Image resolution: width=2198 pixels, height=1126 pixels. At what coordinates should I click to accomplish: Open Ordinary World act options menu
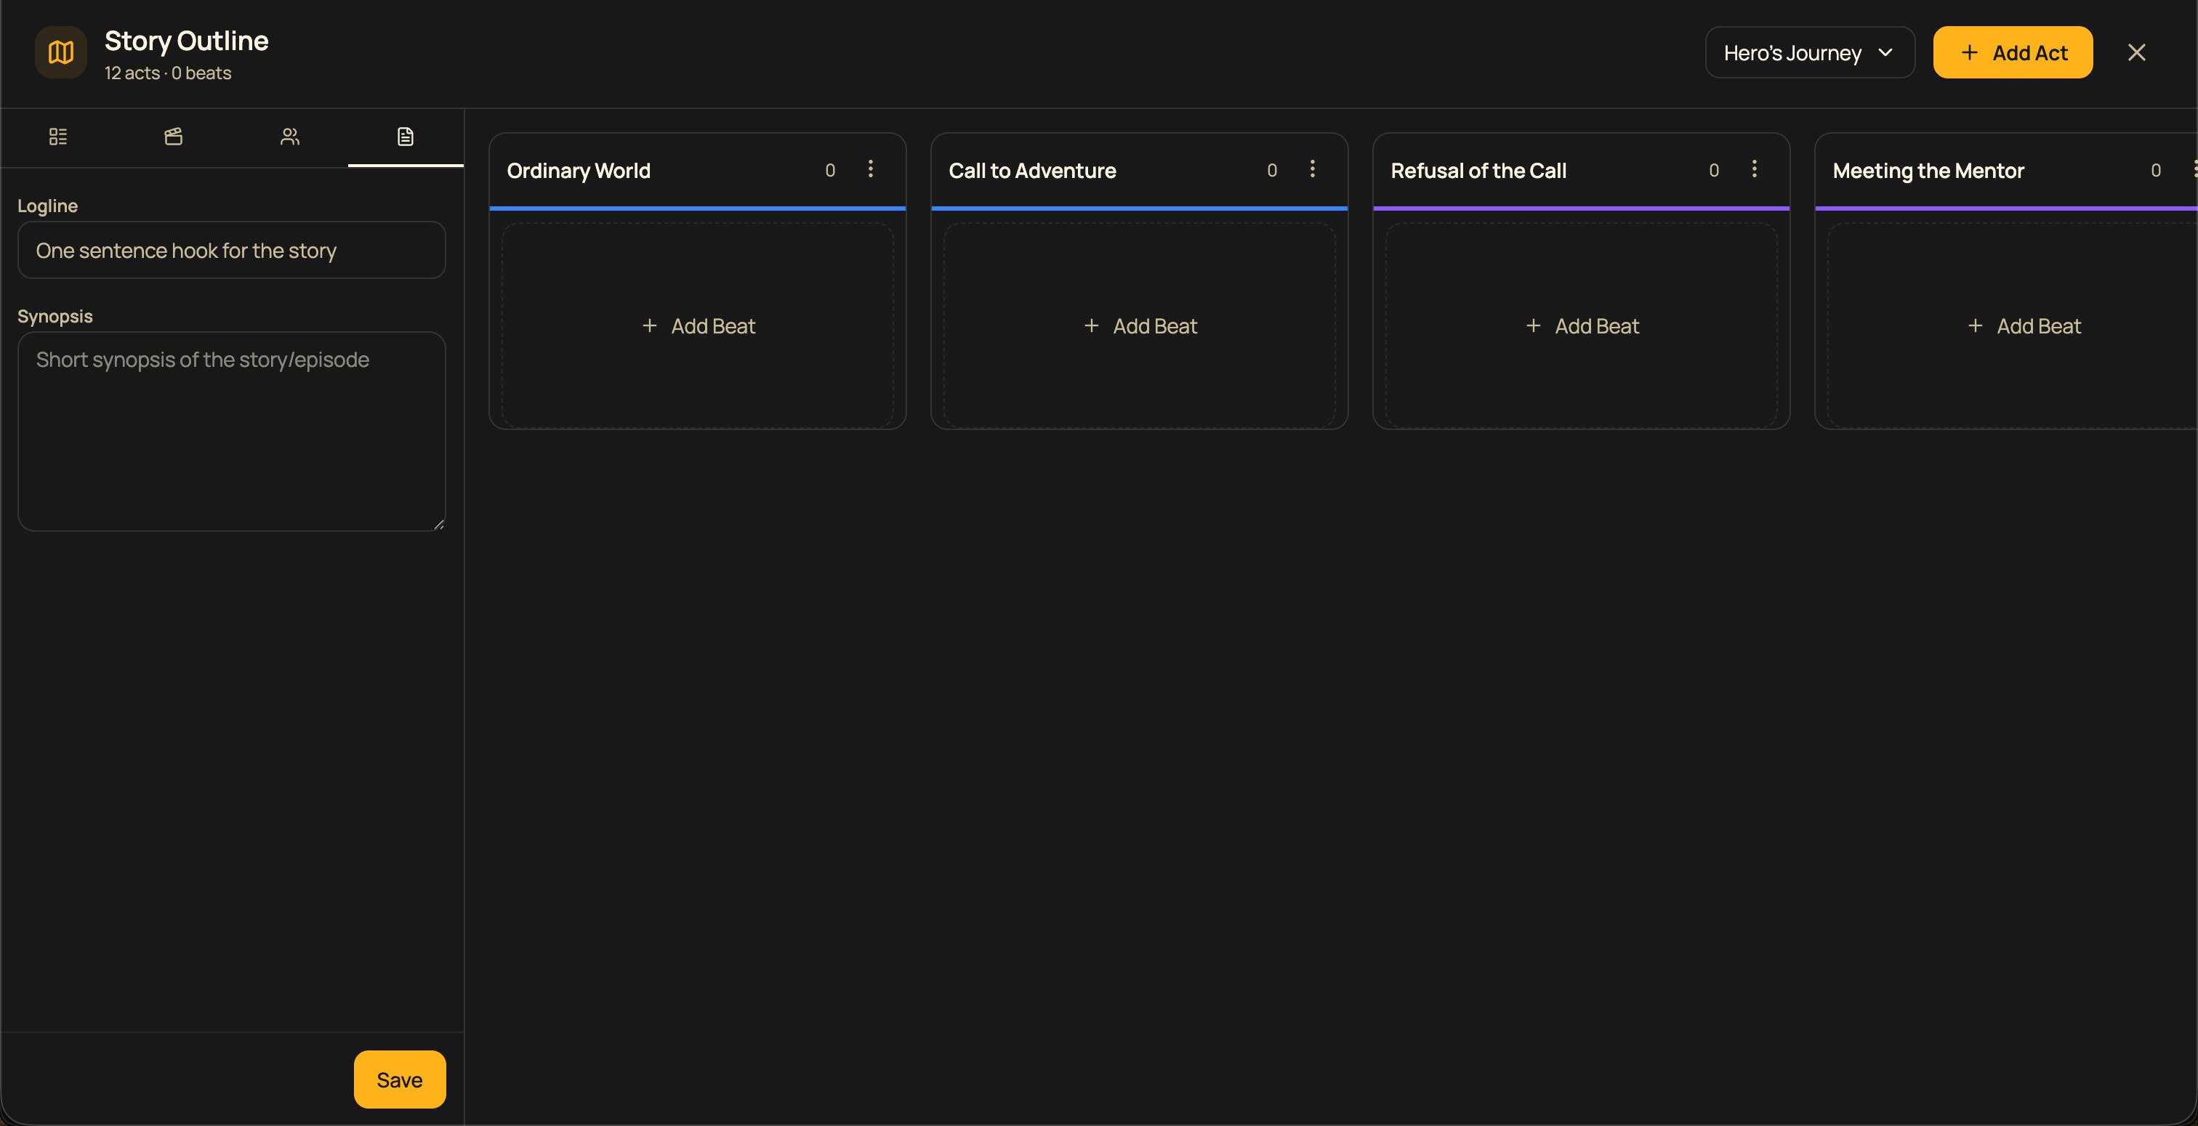pyautogui.click(x=870, y=169)
